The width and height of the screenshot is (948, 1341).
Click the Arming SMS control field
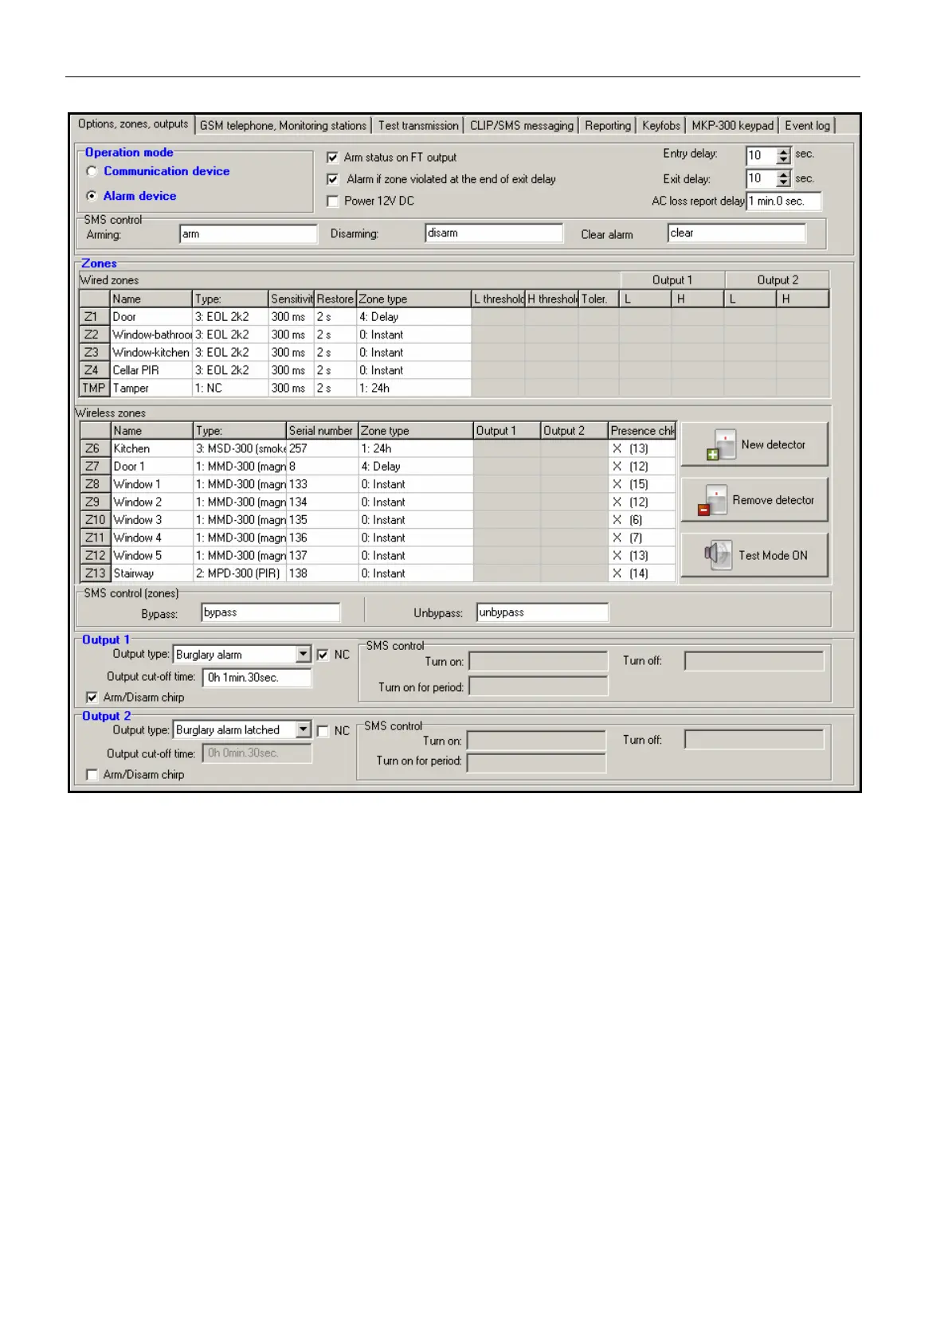[x=249, y=234]
